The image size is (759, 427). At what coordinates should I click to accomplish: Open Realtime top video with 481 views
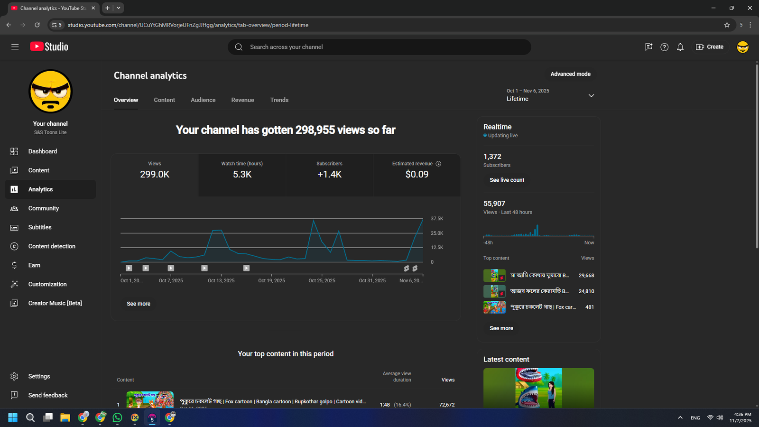[538, 307]
